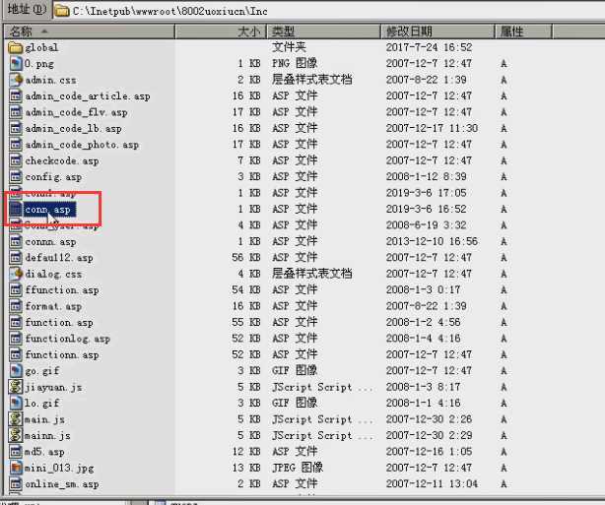Click the format.asp file icon
605x505 pixels.
16,306
